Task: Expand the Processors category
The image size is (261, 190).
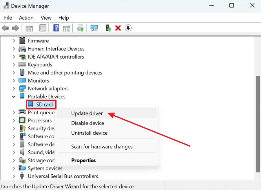Action: (14, 120)
